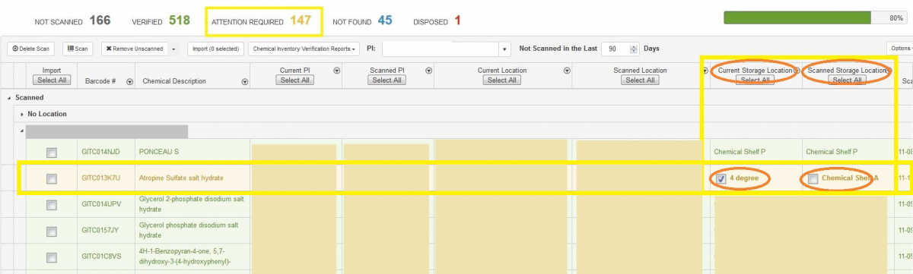The height and width of the screenshot is (274, 913).
Task: Uncheck the 4 degree storage location checkbox
Action: [x=721, y=178]
